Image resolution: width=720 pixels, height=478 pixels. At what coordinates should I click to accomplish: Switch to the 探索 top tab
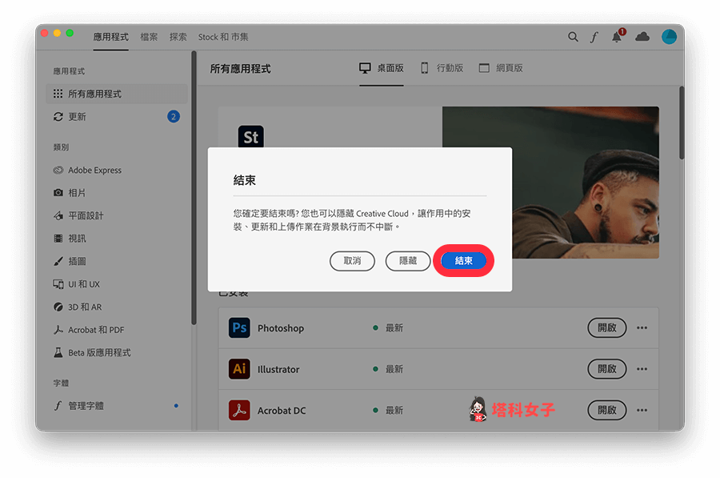178,37
